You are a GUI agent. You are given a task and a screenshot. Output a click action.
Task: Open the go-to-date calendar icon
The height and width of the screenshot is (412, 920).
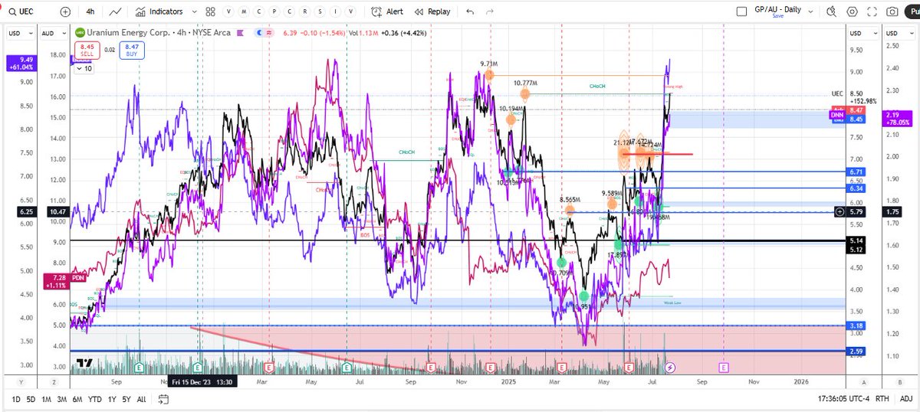pyautogui.click(x=163, y=399)
